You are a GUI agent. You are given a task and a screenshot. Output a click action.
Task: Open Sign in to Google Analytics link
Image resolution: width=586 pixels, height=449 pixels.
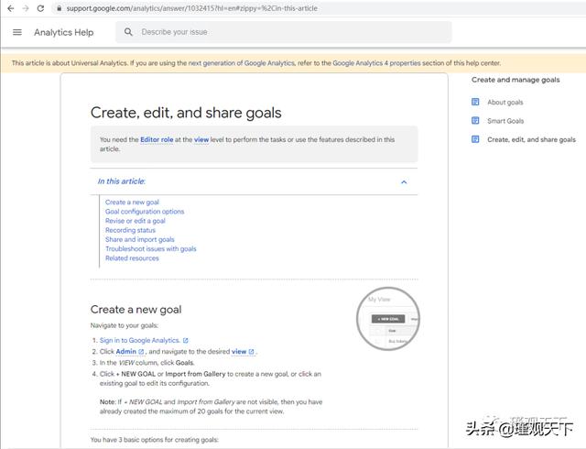click(x=140, y=340)
